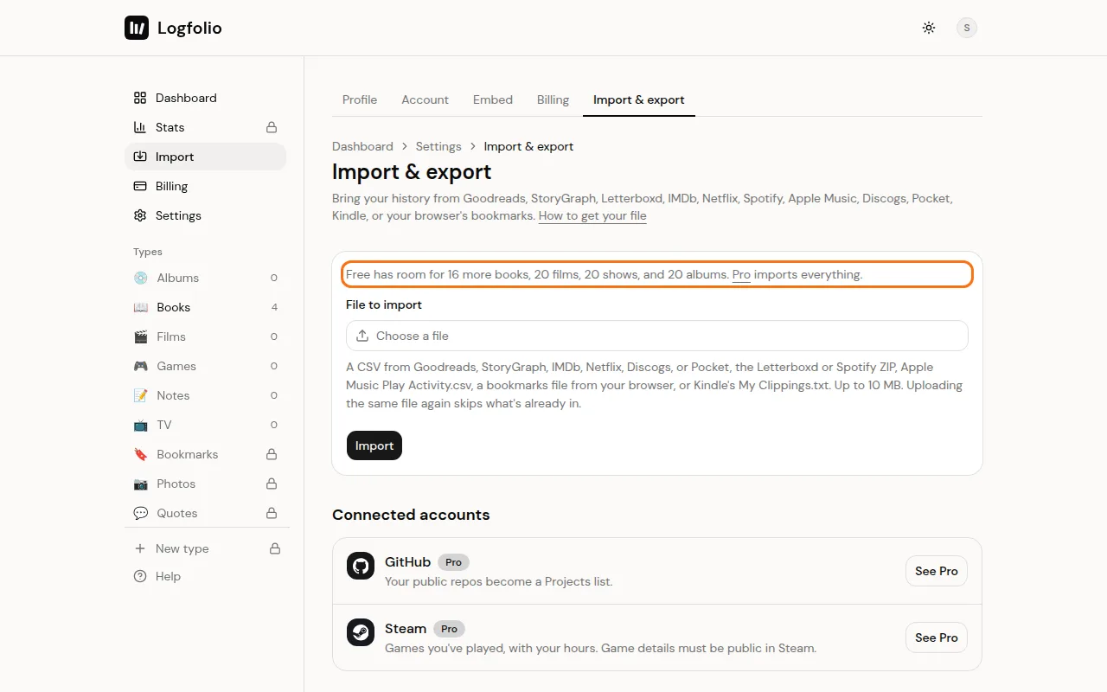The image size is (1107, 692).
Task: Click the Steam logo icon
Action: click(x=361, y=632)
